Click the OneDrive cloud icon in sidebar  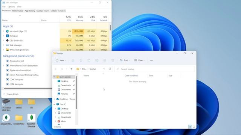[58, 99]
